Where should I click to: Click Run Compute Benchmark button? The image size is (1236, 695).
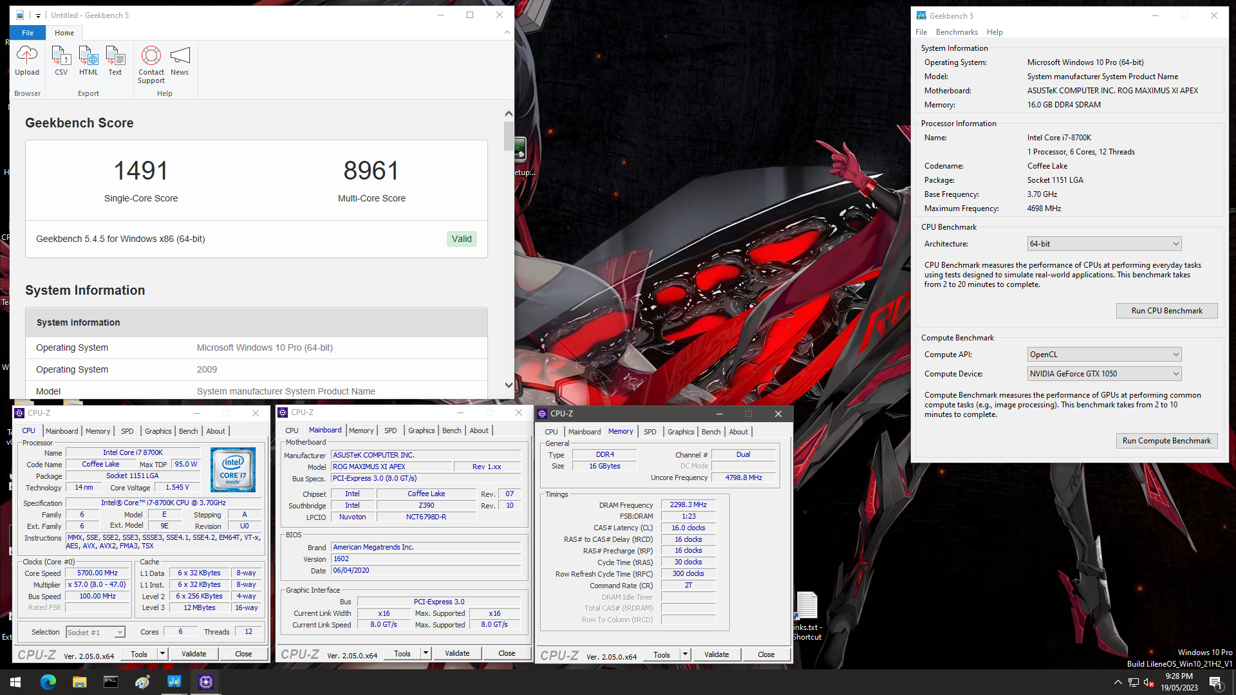pyautogui.click(x=1166, y=441)
